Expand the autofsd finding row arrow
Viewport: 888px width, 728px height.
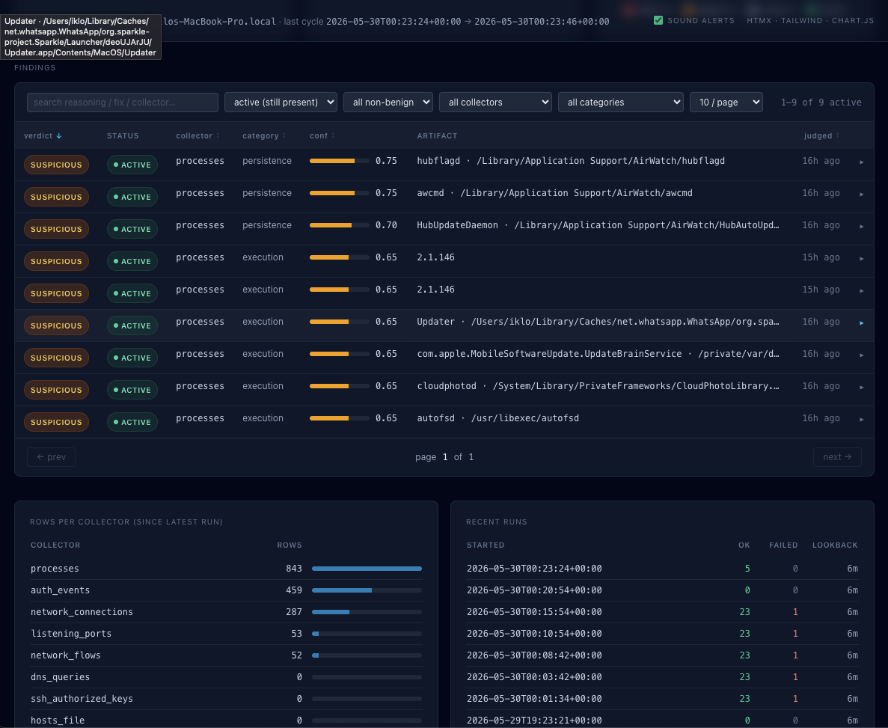point(861,419)
